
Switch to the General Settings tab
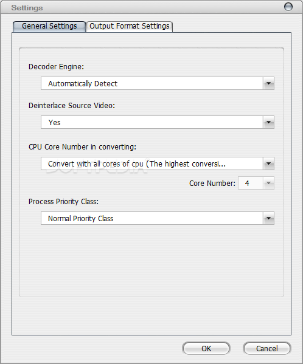49,26
